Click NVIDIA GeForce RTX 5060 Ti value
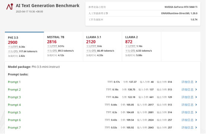The height and width of the screenshot is (134, 206). (x=181, y=7)
